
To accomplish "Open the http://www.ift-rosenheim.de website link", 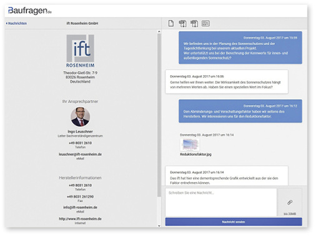I will tap(80, 218).
